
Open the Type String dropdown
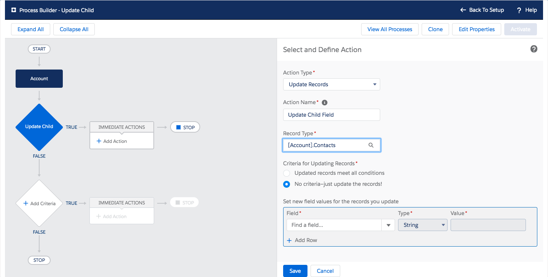click(x=422, y=225)
